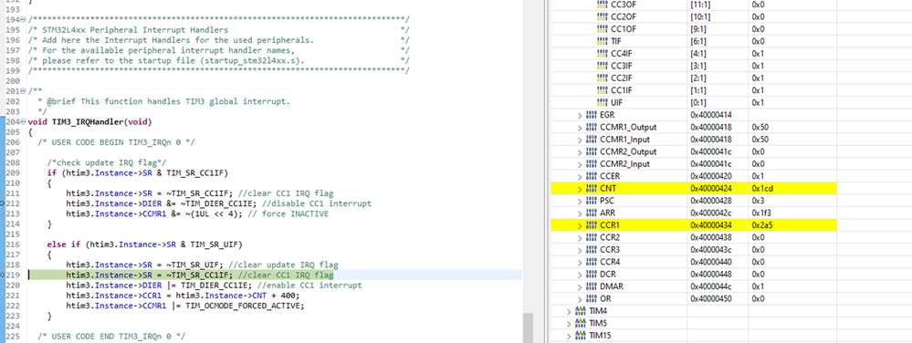Click the PSC register icon
Viewport: 912px width, 343px height.
point(591,201)
